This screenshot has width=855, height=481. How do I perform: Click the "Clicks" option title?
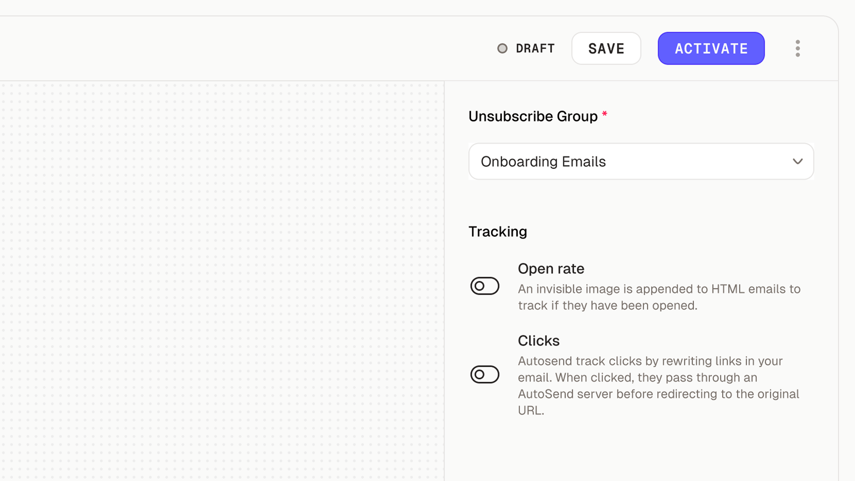click(538, 341)
